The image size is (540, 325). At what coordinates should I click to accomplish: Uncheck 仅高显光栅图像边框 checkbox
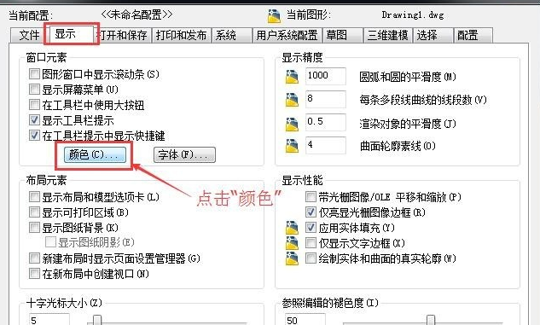coord(311,212)
